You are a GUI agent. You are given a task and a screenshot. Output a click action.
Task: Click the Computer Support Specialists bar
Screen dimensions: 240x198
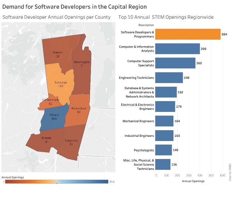(175, 63)
